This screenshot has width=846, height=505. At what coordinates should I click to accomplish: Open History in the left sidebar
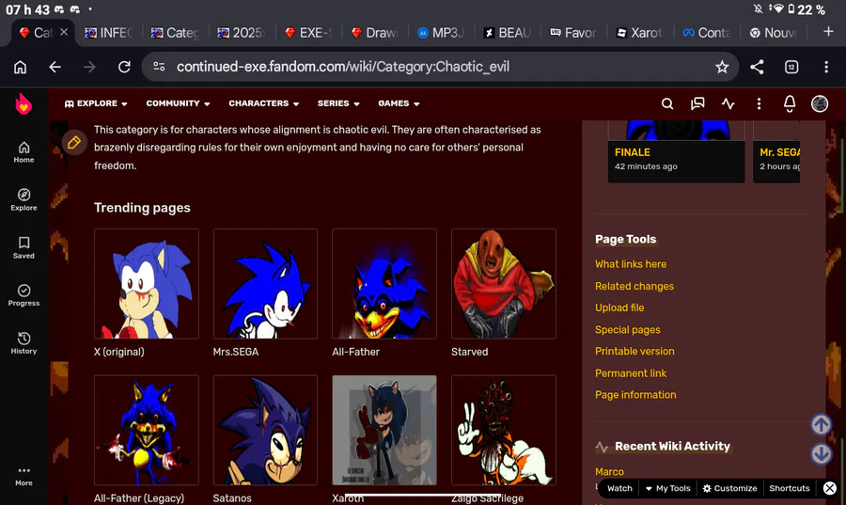(x=23, y=343)
